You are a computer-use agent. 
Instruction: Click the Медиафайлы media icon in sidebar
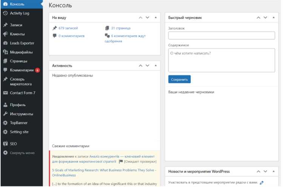(5, 52)
